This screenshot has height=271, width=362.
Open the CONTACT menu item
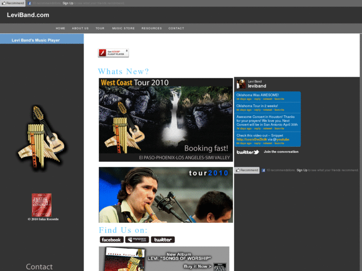click(176, 28)
